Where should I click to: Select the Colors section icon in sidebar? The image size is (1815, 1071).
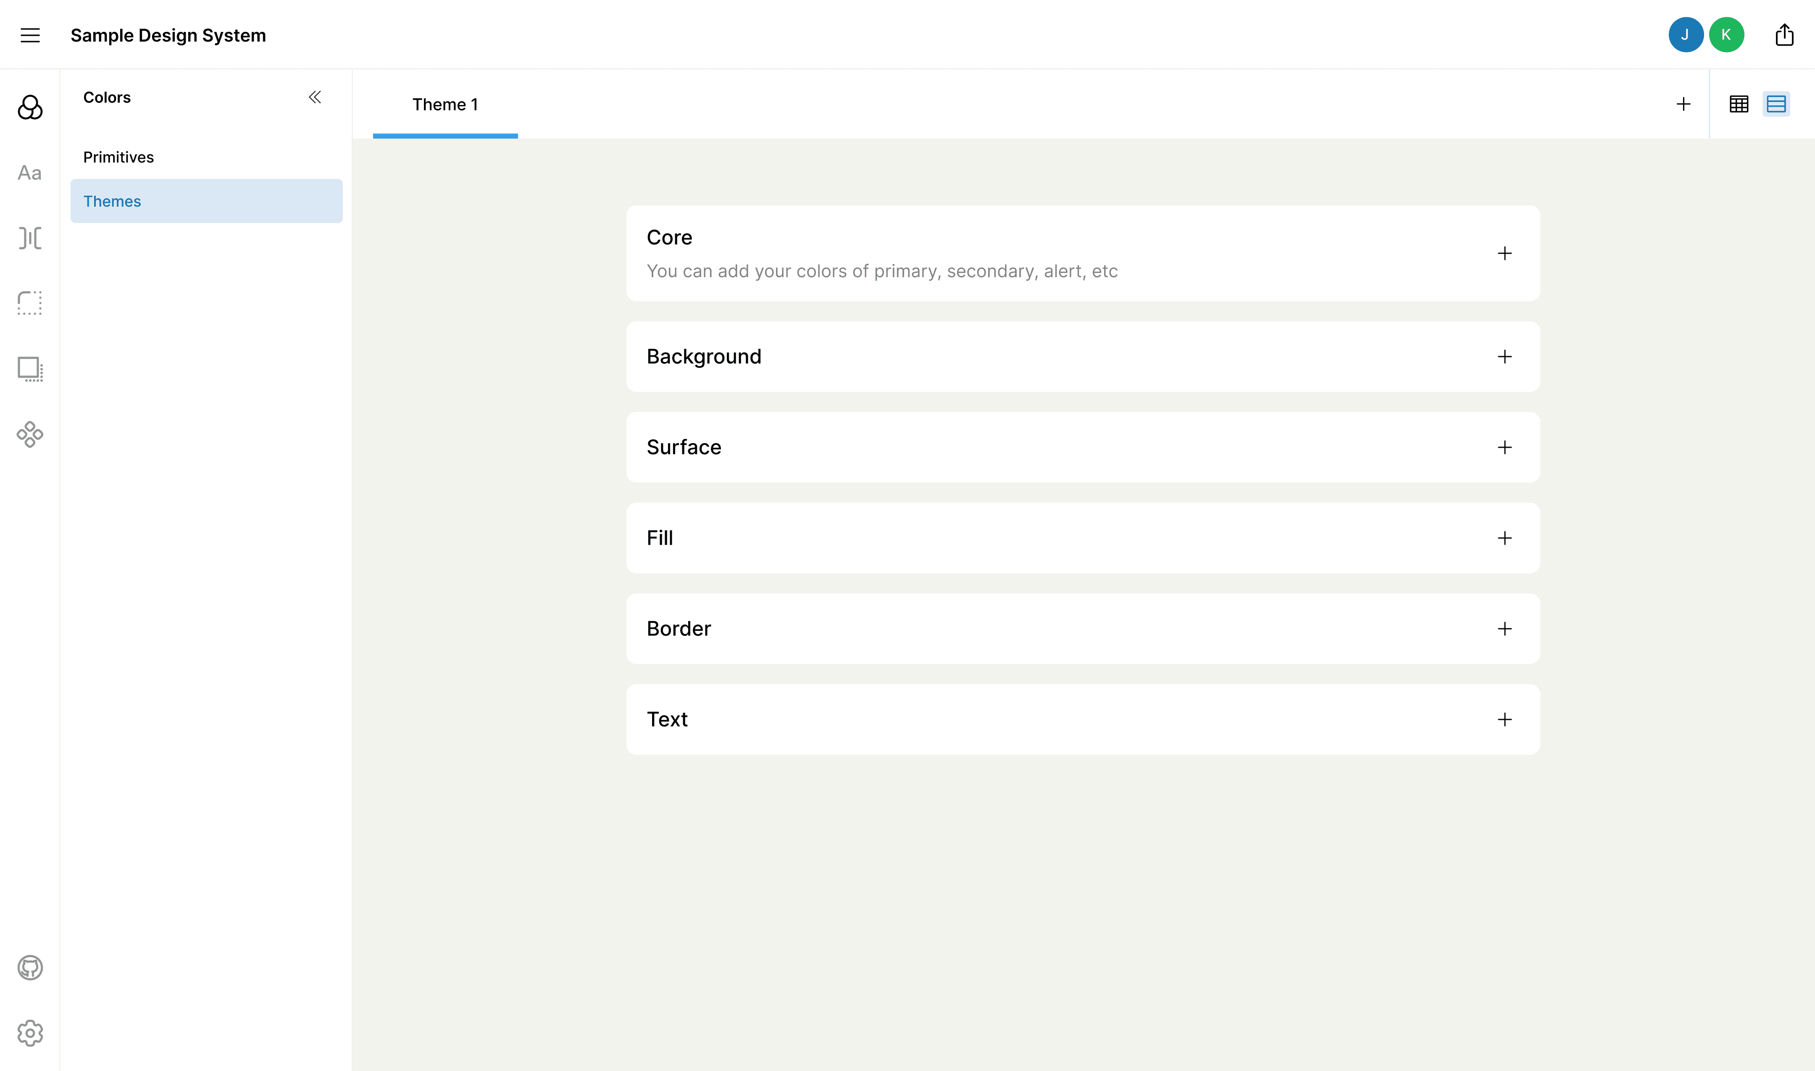click(29, 108)
